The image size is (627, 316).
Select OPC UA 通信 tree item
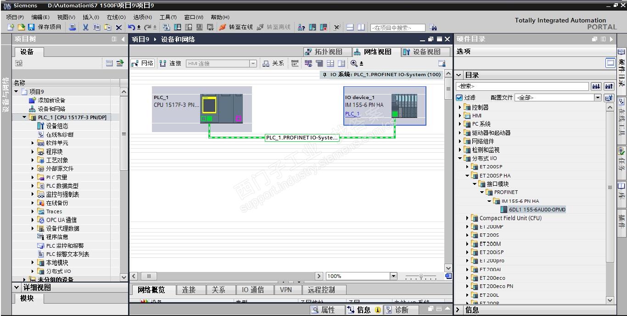pos(62,220)
